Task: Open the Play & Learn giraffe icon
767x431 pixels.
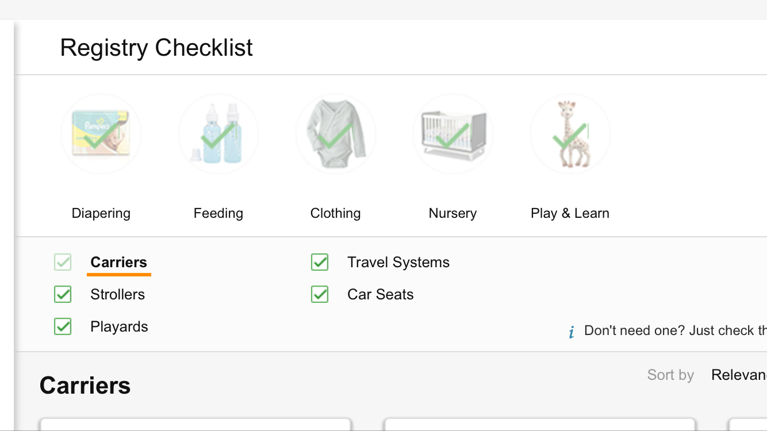Action: pyautogui.click(x=570, y=134)
